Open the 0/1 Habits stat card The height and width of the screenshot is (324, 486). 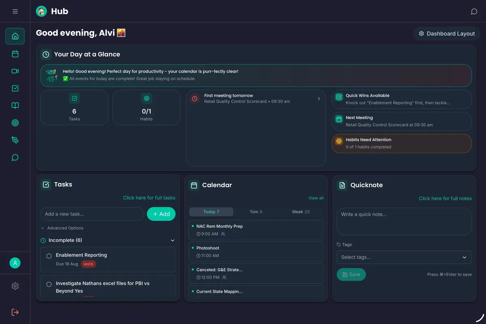147,107
